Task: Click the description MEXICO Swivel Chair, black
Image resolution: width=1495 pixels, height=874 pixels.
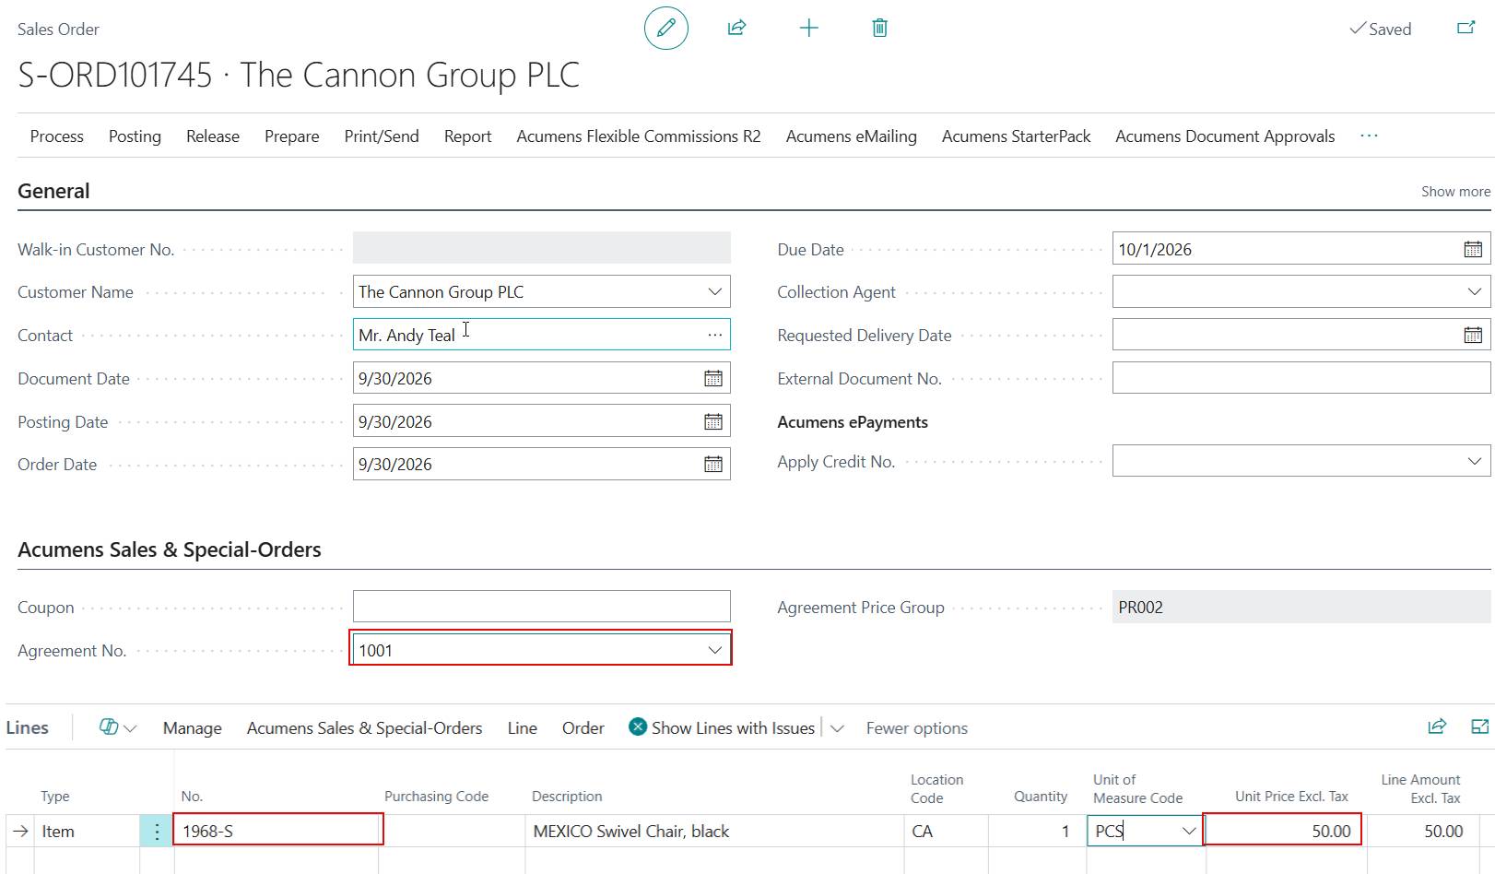Action: [631, 832]
